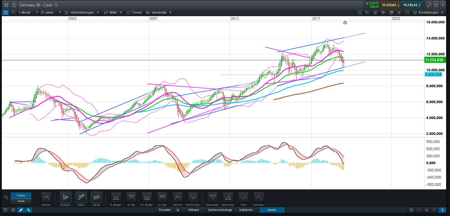
Task: Click the Forum button
Action: click(x=134, y=13)
